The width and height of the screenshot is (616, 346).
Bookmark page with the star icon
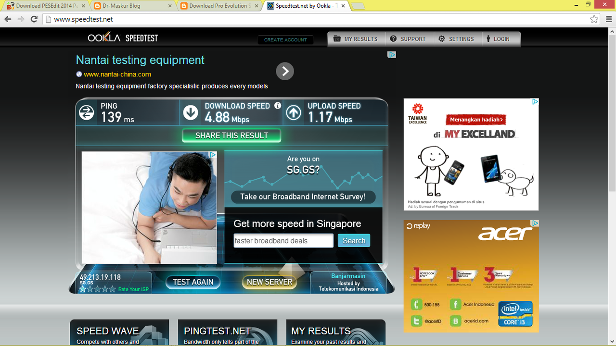pyautogui.click(x=594, y=19)
